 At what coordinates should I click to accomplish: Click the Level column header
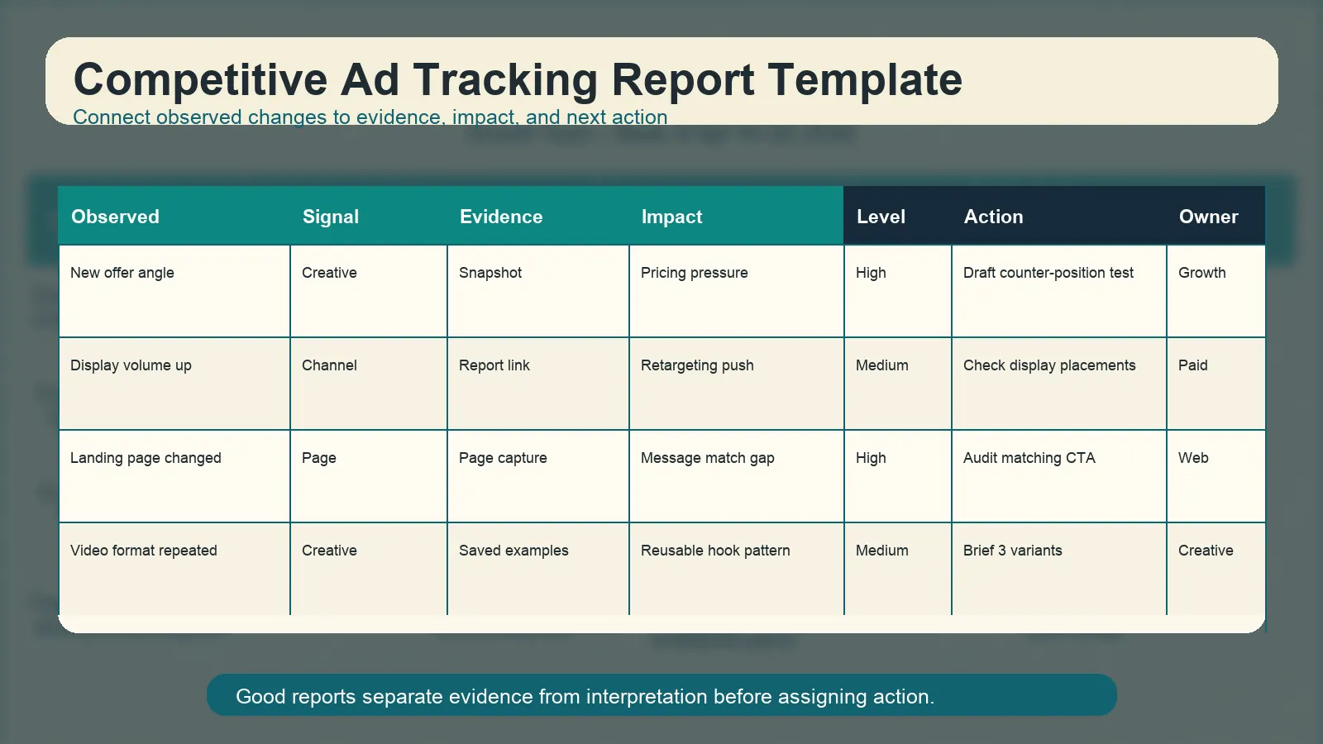tap(881, 217)
